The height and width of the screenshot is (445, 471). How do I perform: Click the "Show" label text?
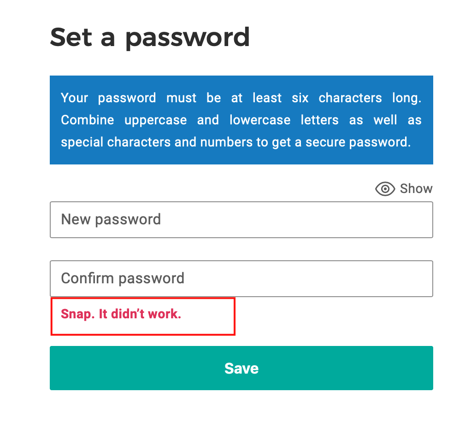tap(416, 189)
